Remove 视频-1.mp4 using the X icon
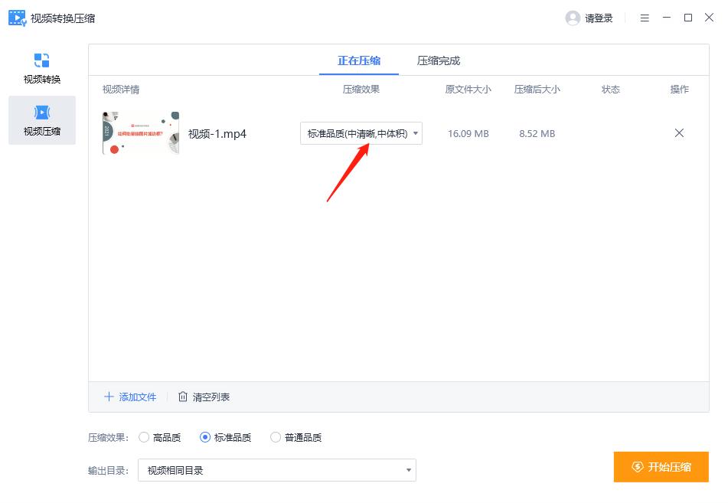The image size is (728, 503). tap(679, 132)
